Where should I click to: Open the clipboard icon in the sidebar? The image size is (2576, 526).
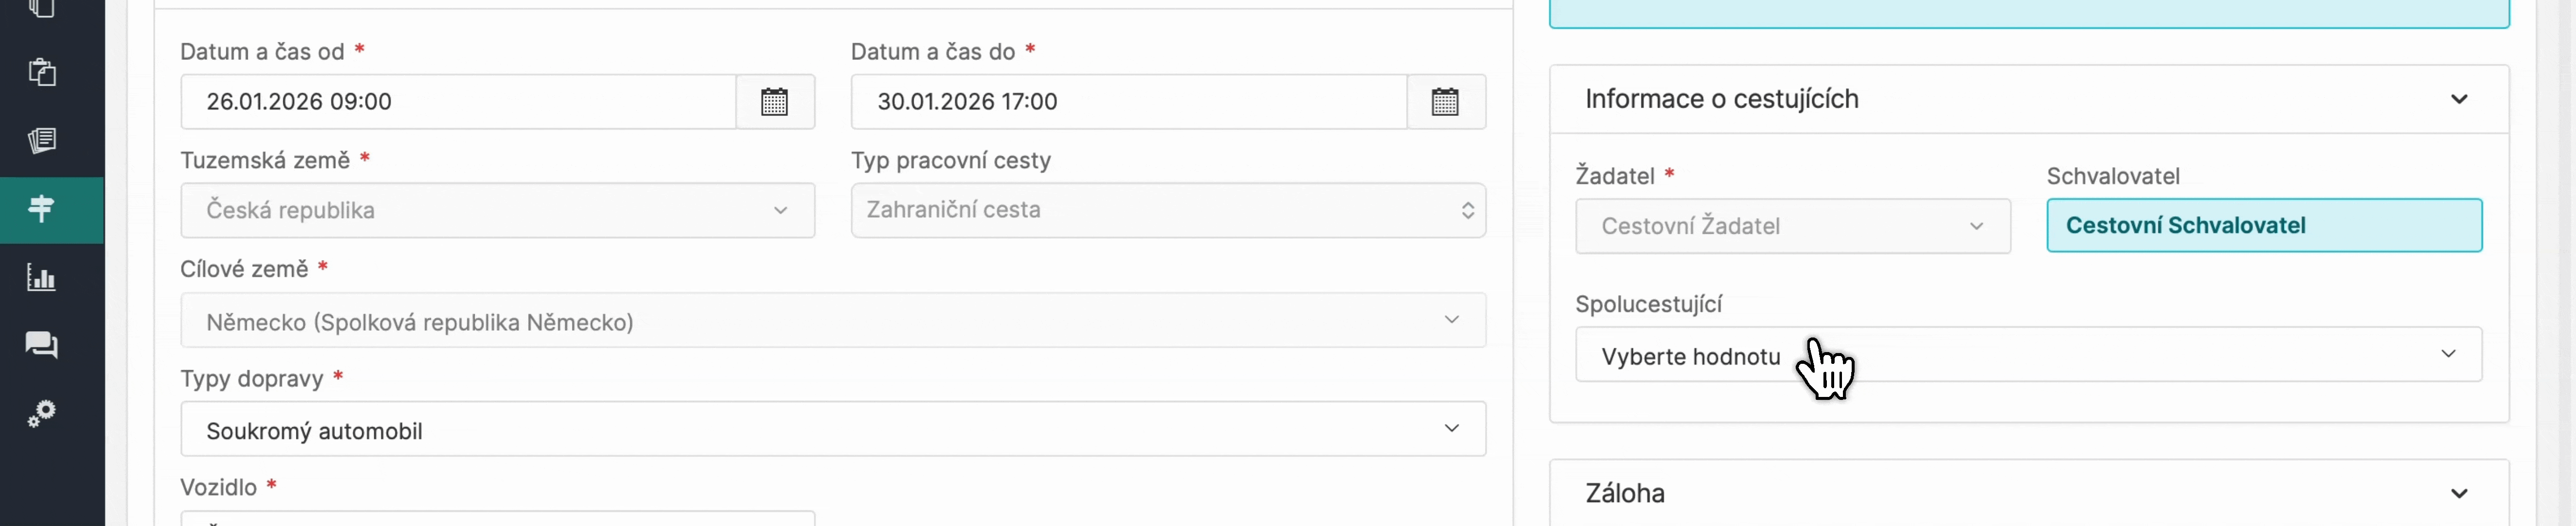[x=42, y=72]
